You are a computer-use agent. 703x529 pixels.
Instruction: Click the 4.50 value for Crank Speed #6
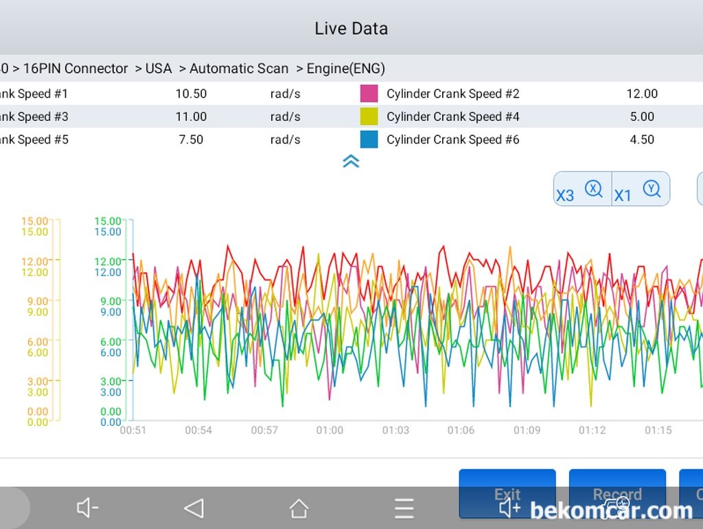(x=642, y=139)
